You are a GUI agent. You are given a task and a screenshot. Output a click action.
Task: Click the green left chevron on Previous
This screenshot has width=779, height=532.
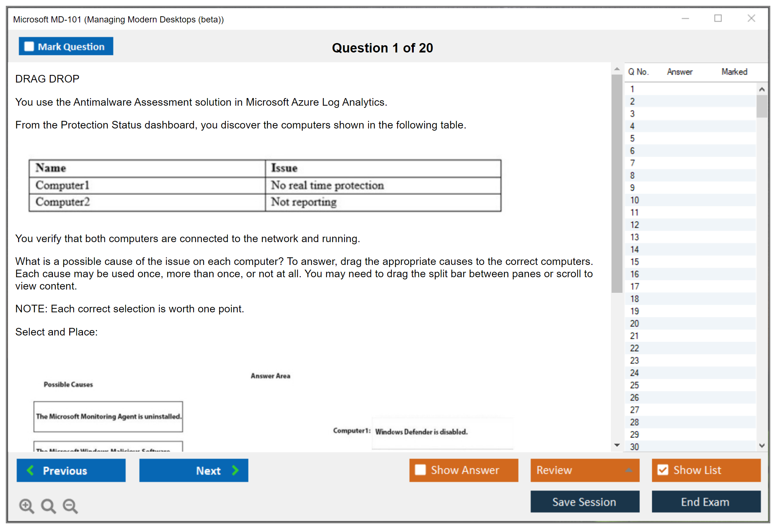(30, 470)
